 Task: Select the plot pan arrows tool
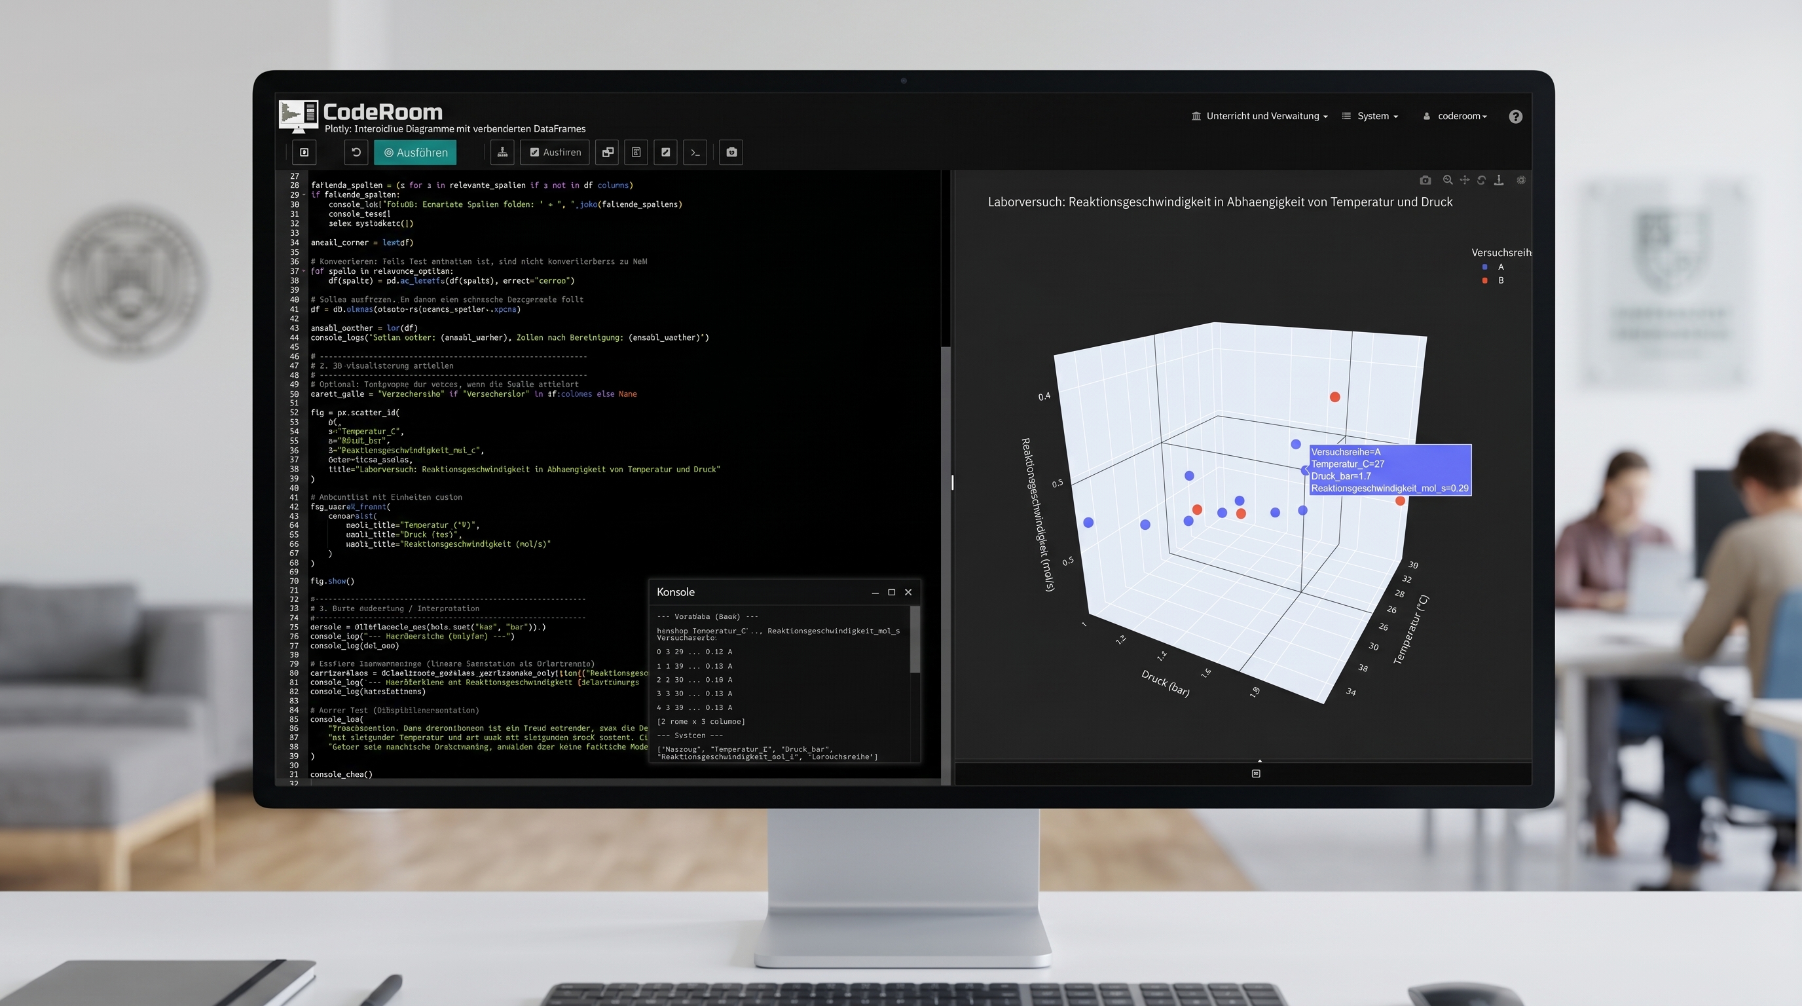coord(1464,181)
